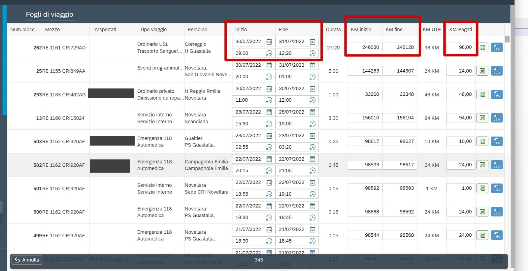Click the Fogli di viaggio title

49,15
